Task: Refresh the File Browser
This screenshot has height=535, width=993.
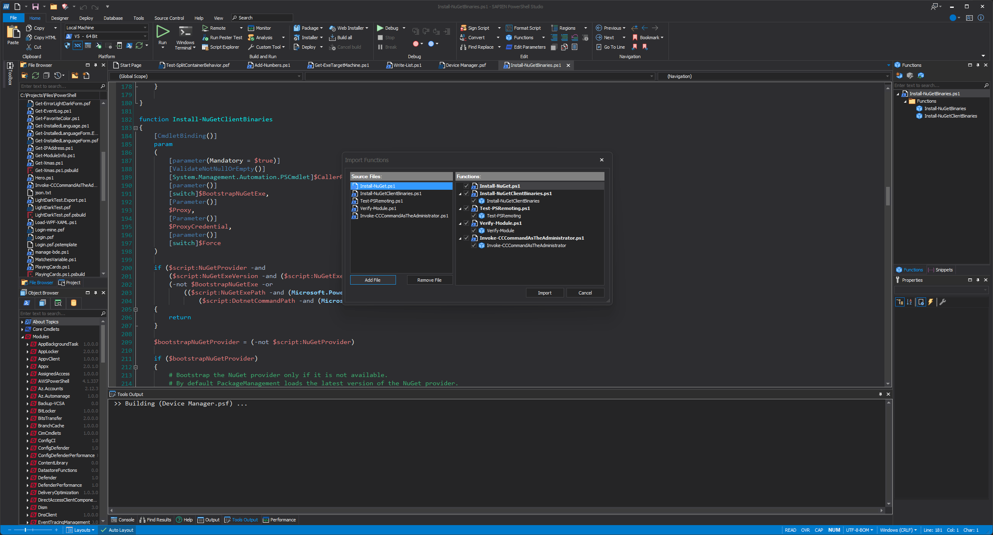Action: (35, 75)
